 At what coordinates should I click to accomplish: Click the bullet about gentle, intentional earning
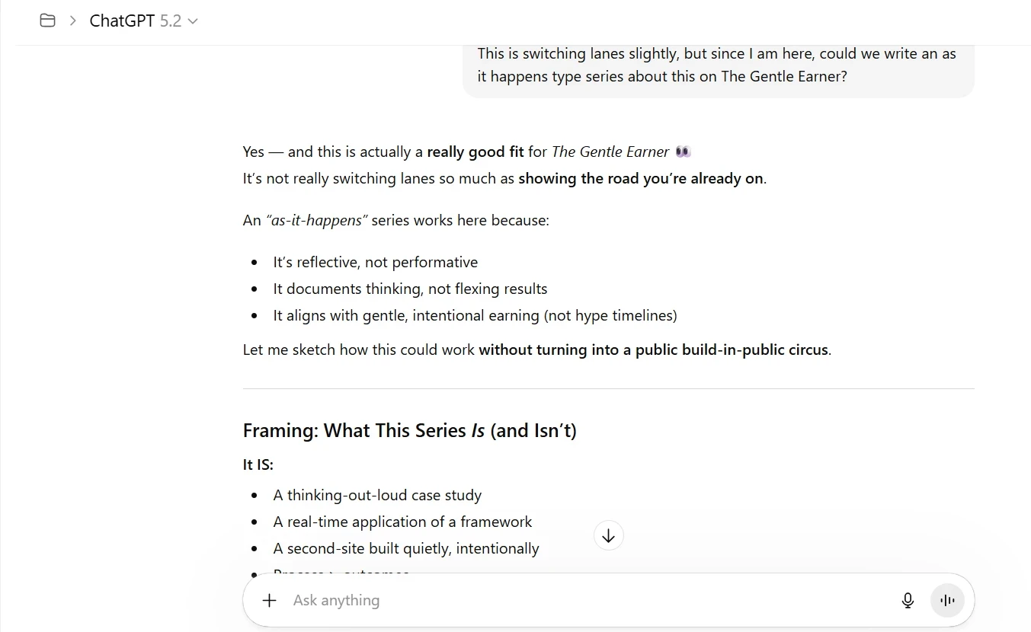[x=475, y=315]
